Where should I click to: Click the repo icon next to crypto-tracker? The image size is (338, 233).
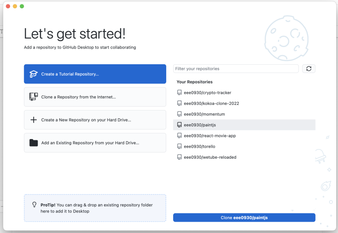click(179, 93)
